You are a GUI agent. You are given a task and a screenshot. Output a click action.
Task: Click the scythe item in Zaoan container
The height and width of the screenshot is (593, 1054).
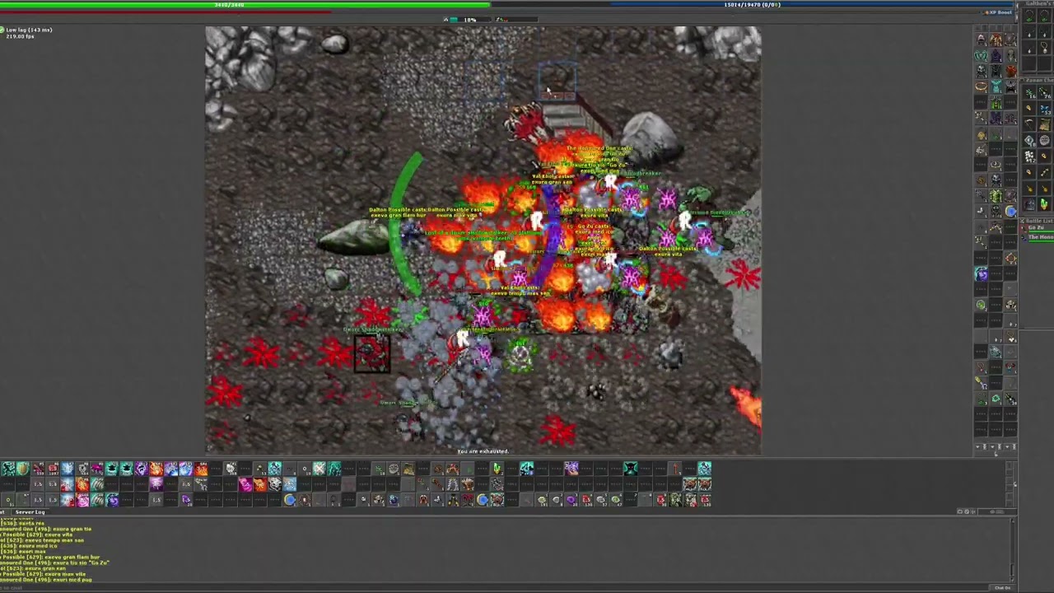tap(1029, 123)
